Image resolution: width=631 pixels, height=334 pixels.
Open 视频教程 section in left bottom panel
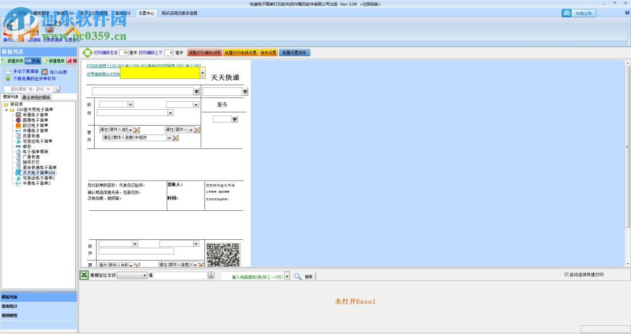click(x=38, y=316)
